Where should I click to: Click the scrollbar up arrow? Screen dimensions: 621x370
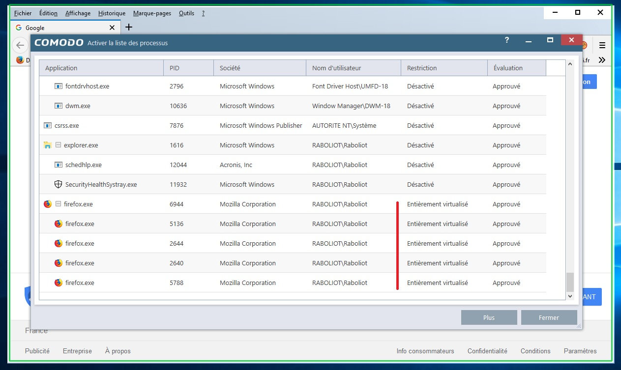pyautogui.click(x=570, y=64)
